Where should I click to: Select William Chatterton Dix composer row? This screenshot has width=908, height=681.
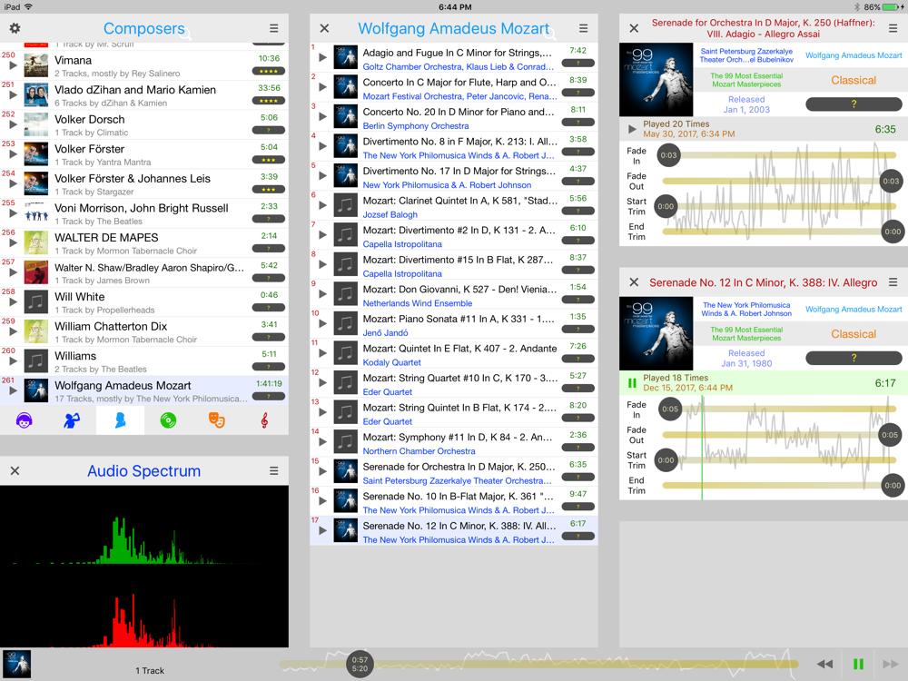[144, 331]
